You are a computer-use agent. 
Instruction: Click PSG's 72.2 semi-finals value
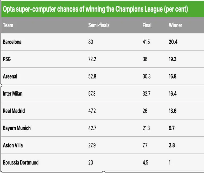[92, 59]
